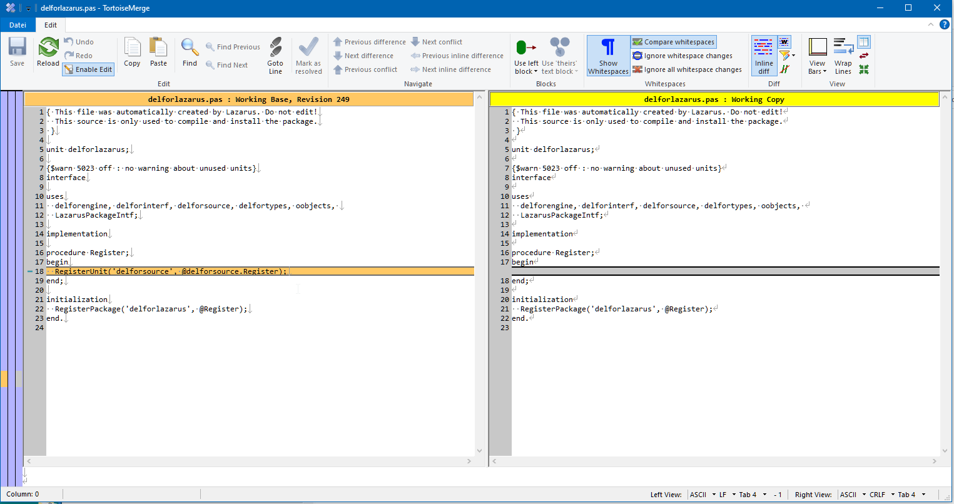The height and width of the screenshot is (504, 954).
Task: Switch to the Edit ribbon tab
Action: point(51,25)
